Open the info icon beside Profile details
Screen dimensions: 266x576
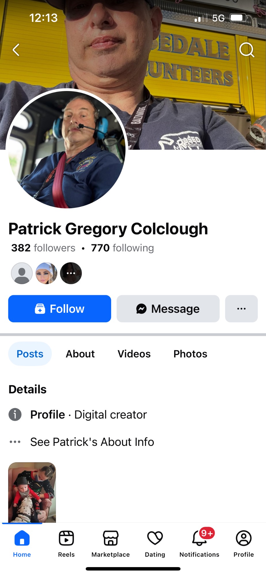15,414
